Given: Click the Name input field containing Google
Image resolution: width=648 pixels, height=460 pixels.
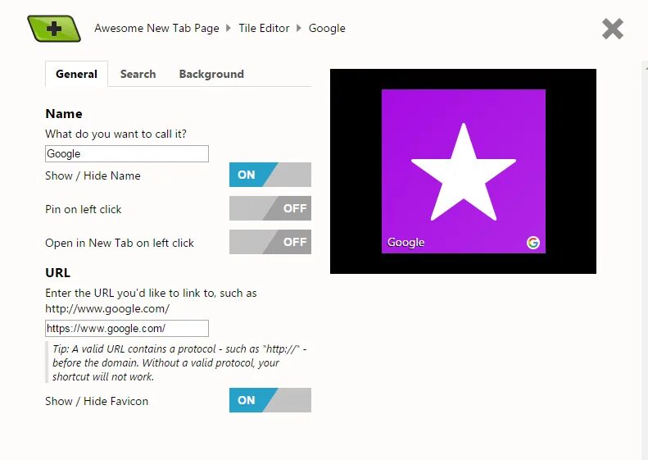Looking at the screenshot, I should [x=127, y=153].
